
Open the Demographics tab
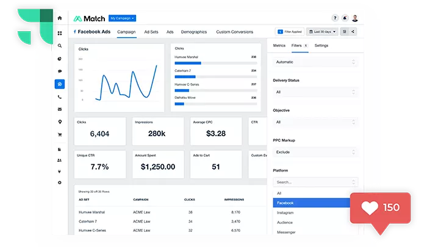pos(194,32)
